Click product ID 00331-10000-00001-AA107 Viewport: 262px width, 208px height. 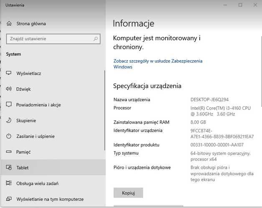tap(217, 145)
